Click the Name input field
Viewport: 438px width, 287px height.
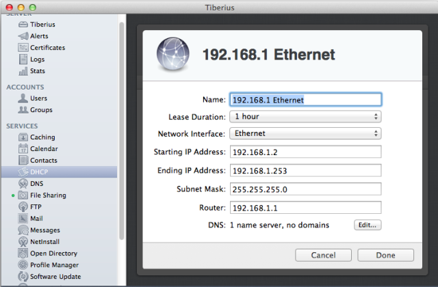306,100
